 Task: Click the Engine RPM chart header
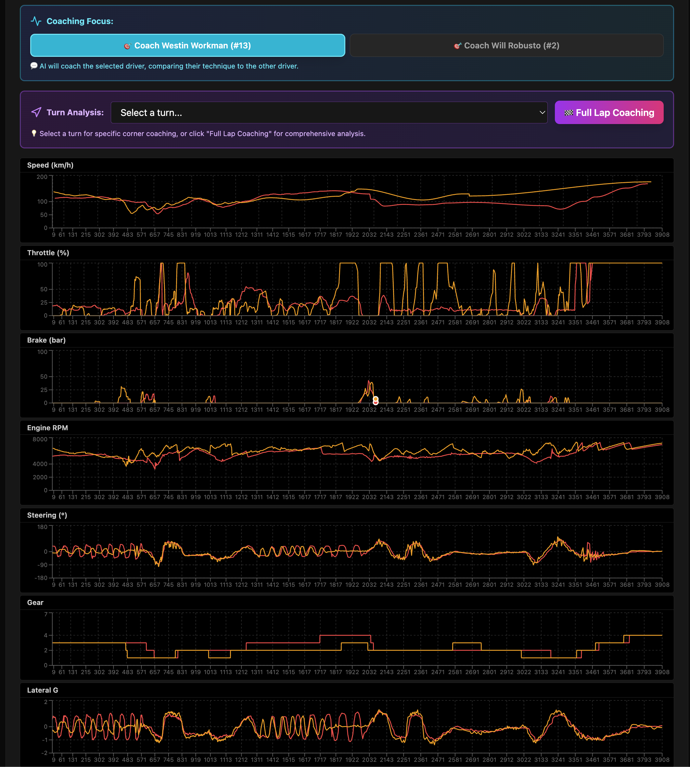(x=47, y=428)
